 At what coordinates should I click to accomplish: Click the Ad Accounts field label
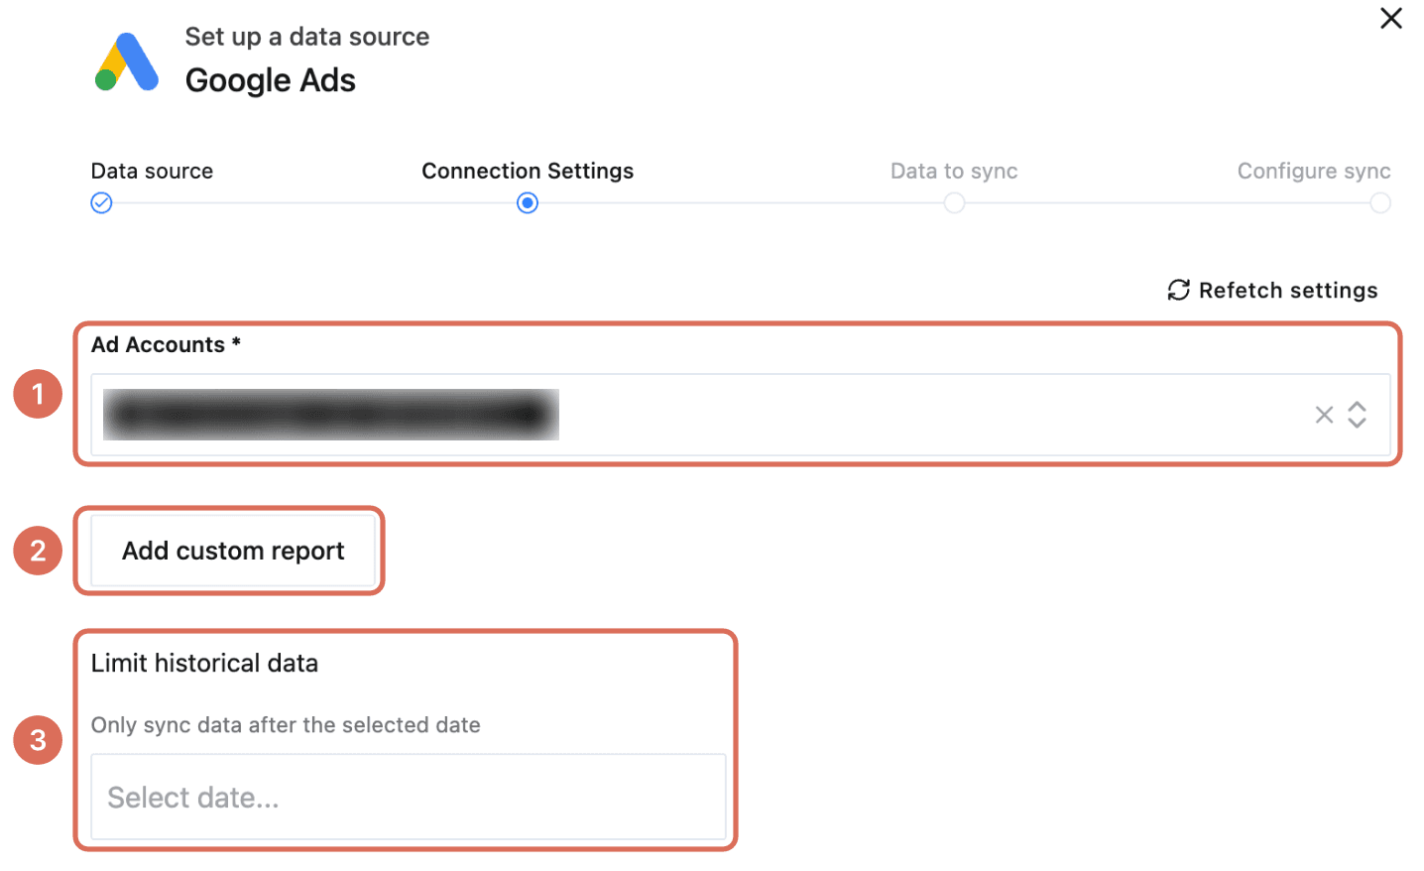tap(166, 344)
